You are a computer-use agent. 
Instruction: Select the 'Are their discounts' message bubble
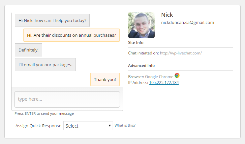point(72,35)
